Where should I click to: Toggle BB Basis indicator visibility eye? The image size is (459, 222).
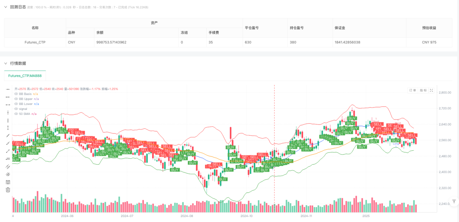pyautogui.click(x=16, y=94)
